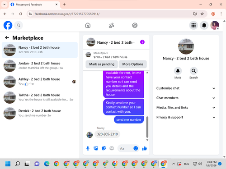
Task: Open Windows taskbar search
Action: tap(18, 164)
